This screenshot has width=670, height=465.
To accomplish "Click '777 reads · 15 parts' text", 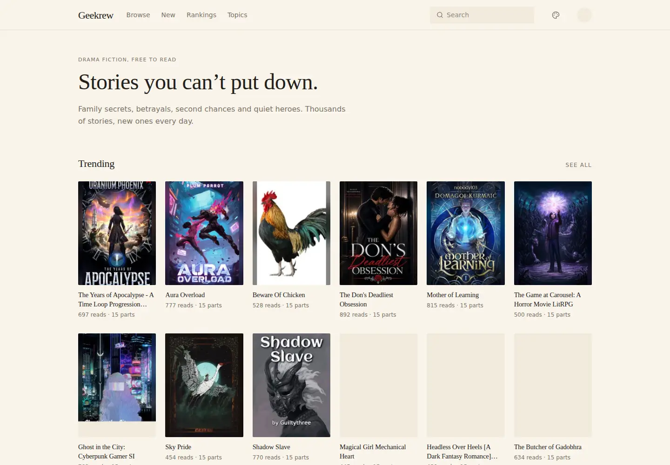I will pyautogui.click(x=194, y=306).
